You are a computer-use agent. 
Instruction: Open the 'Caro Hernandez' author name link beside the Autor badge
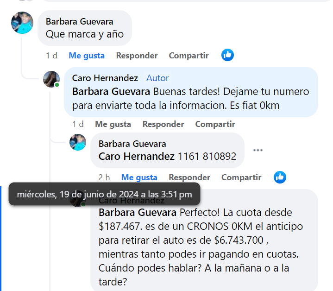105,78
